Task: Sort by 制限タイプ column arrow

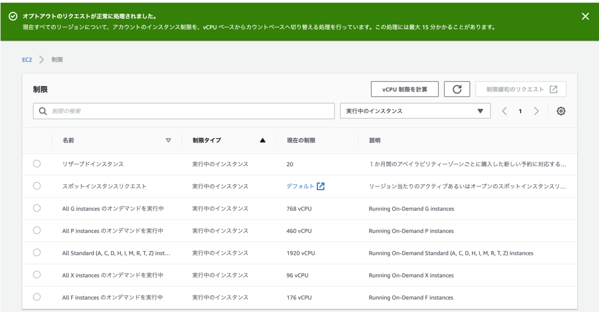Action: pos(263,140)
